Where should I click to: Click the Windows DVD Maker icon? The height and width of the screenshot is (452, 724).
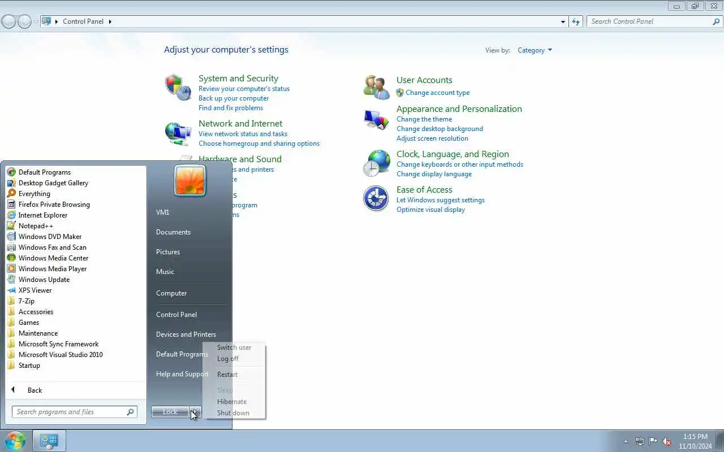pyautogui.click(x=11, y=237)
